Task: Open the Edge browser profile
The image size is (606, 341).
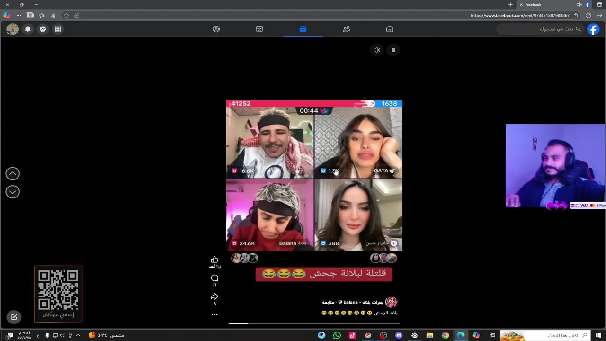Action: pos(30,15)
